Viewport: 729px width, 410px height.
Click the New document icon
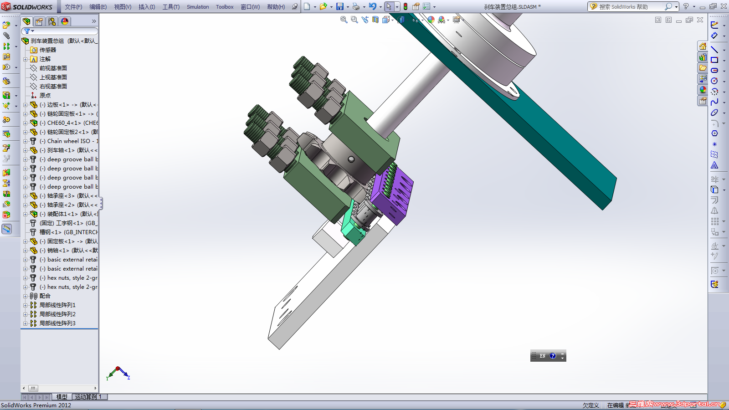[x=307, y=6]
